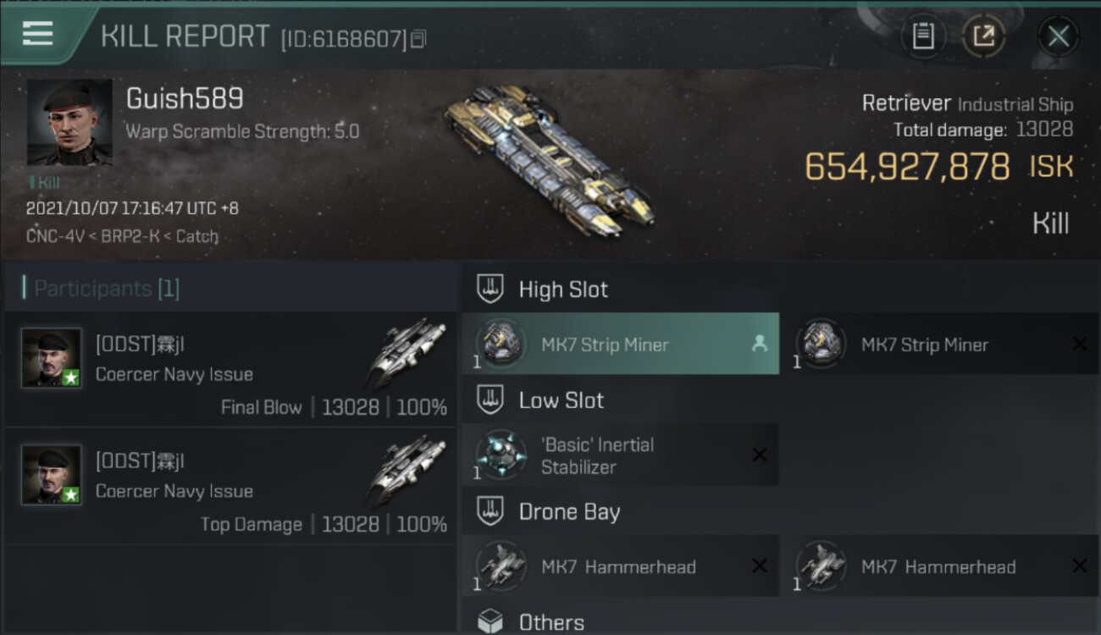This screenshot has height=635, width=1101.
Task: Click the Low Slot section header
Action: pyautogui.click(x=562, y=400)
